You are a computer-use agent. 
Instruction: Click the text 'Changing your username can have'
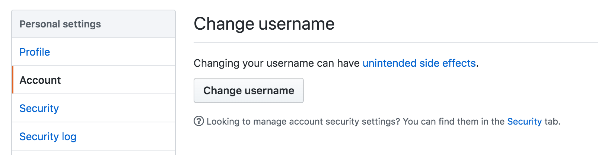pos(277,63)
